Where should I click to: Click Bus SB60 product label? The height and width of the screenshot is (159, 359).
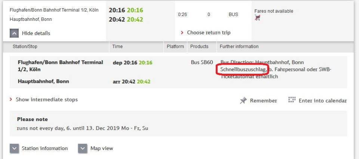[202, 62]
